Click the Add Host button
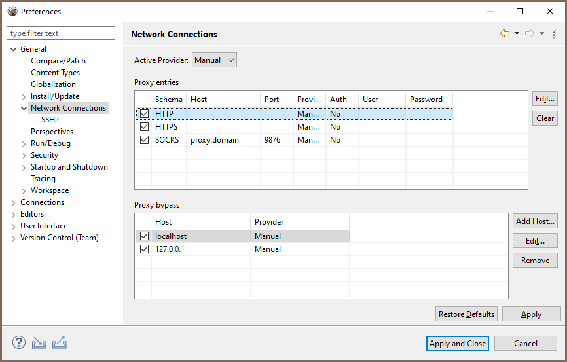The image size is (567, 362). [x=535, y=221]
